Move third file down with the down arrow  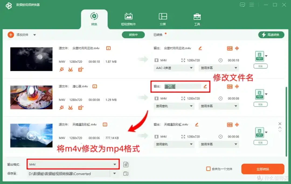pos(280,131)
